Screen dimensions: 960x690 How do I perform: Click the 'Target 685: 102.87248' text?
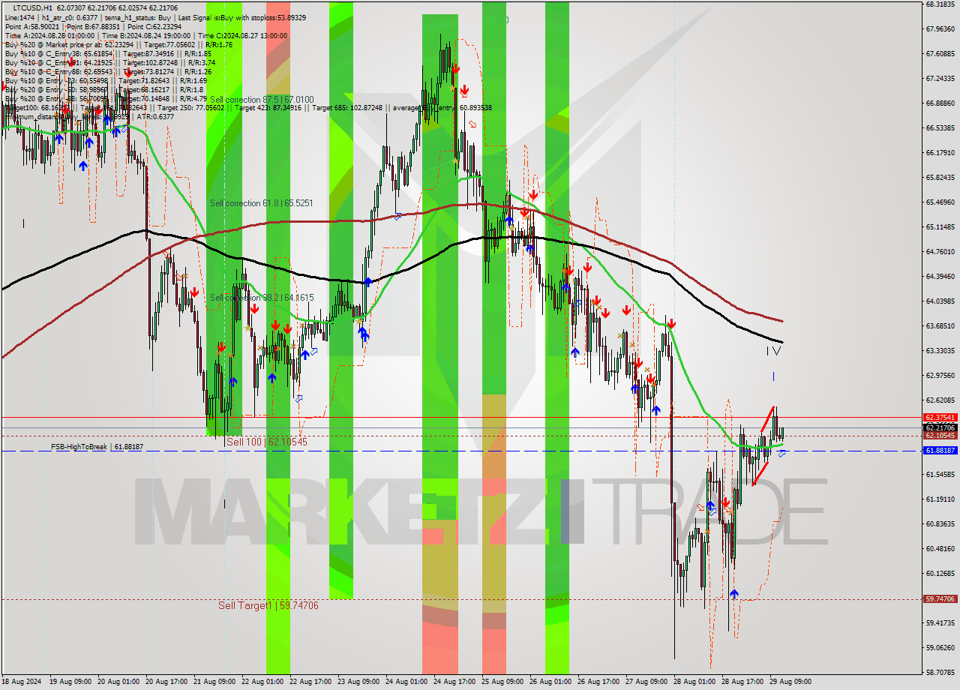347,108
